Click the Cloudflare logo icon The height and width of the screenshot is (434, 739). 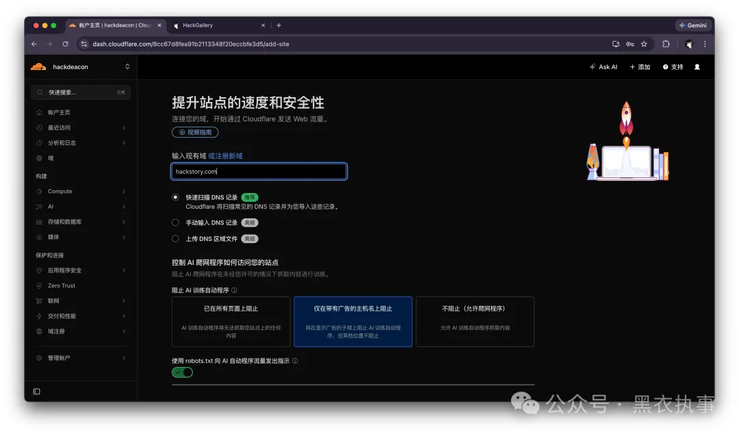point(38,67)
